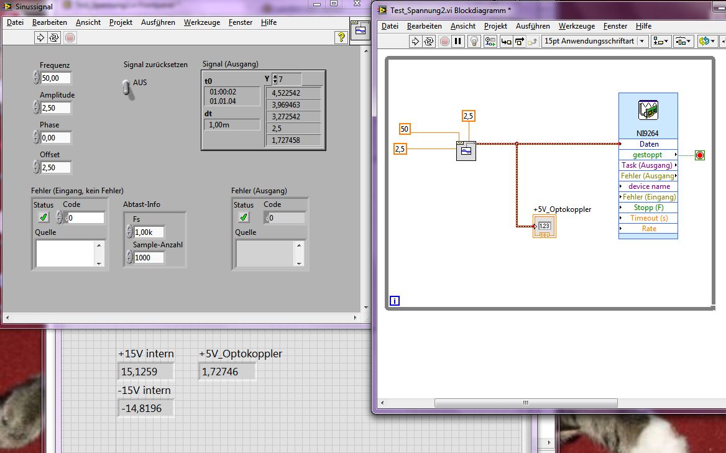726x453 pixels.
Task: Click Run Continuously in Blockdiagramm toolbar
Action: pyautogui.click(x=429, y=42)
